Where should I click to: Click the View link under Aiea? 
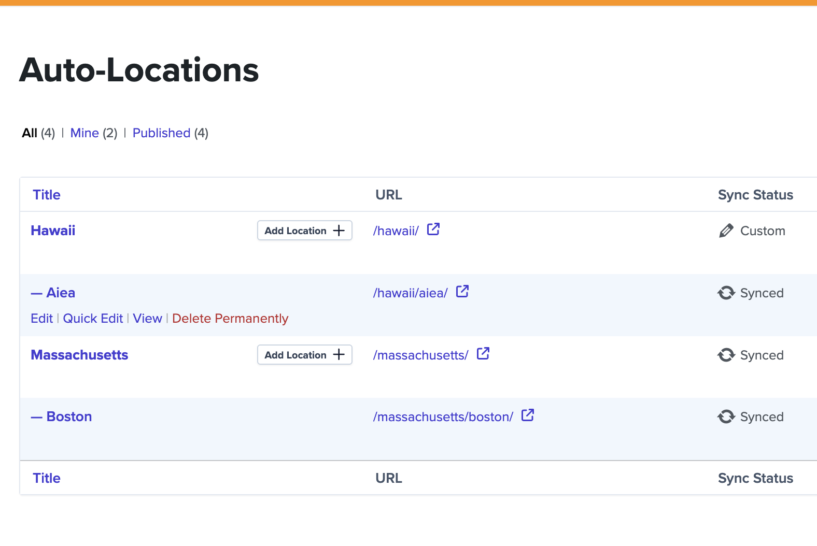147,319
